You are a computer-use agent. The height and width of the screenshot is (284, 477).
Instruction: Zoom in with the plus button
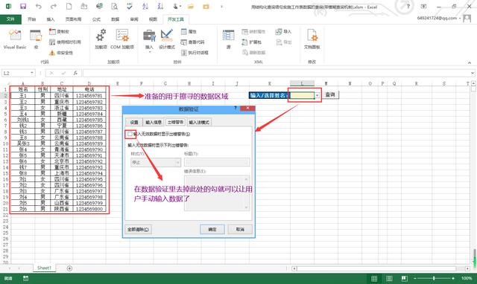coord(453,278)
